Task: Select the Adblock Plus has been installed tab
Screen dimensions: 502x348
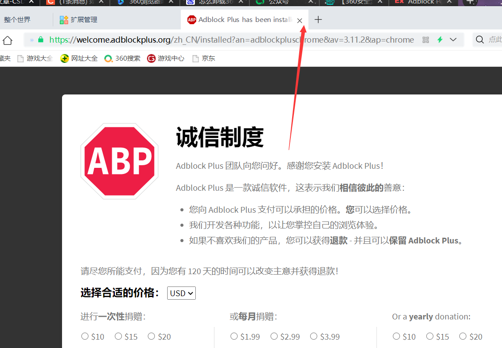Action: 245,20
